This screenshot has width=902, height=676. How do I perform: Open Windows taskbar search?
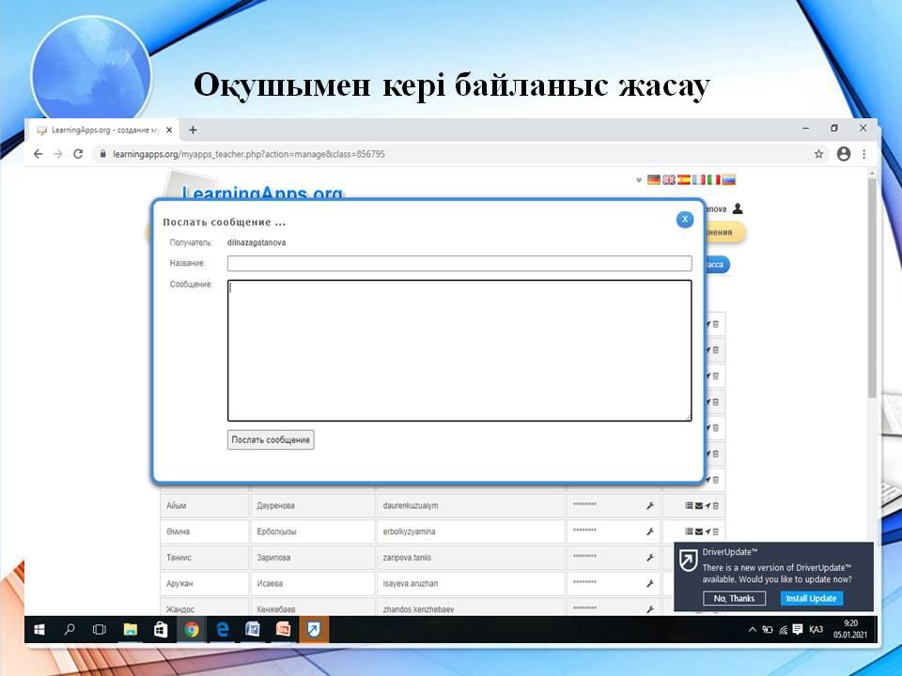tap(70, 630)
